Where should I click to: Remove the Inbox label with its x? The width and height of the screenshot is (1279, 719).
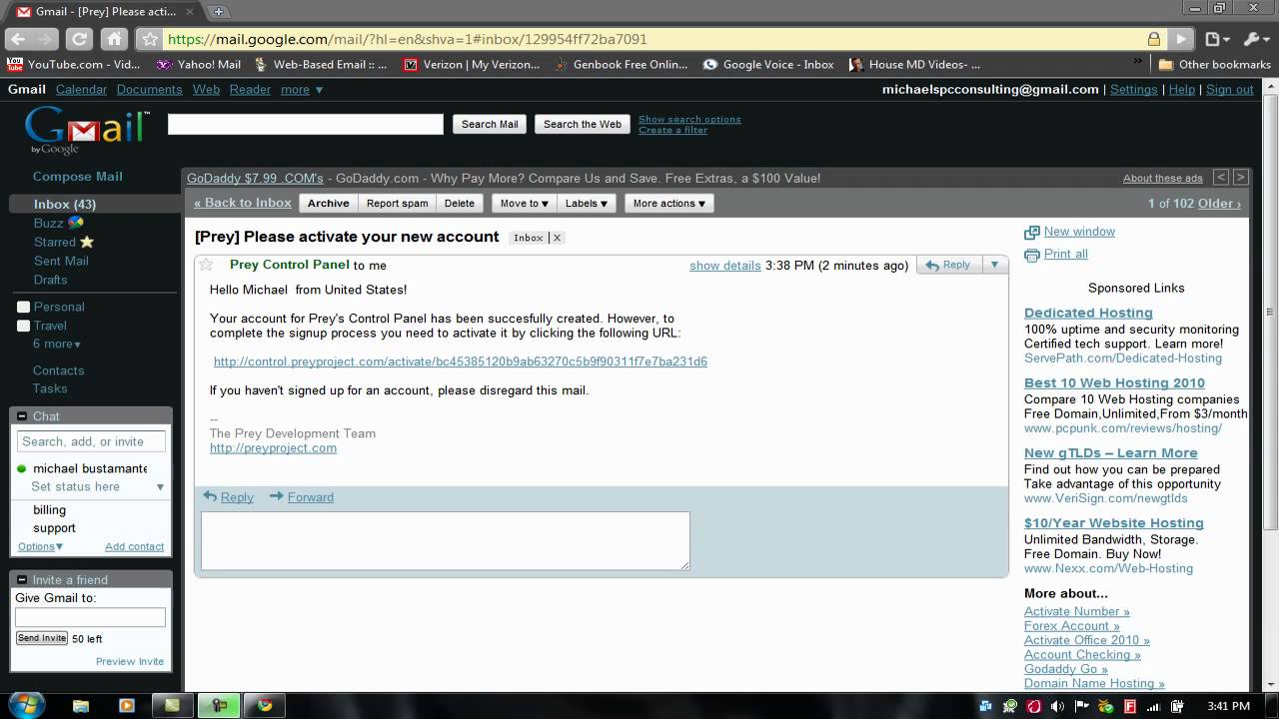(557, 238)
